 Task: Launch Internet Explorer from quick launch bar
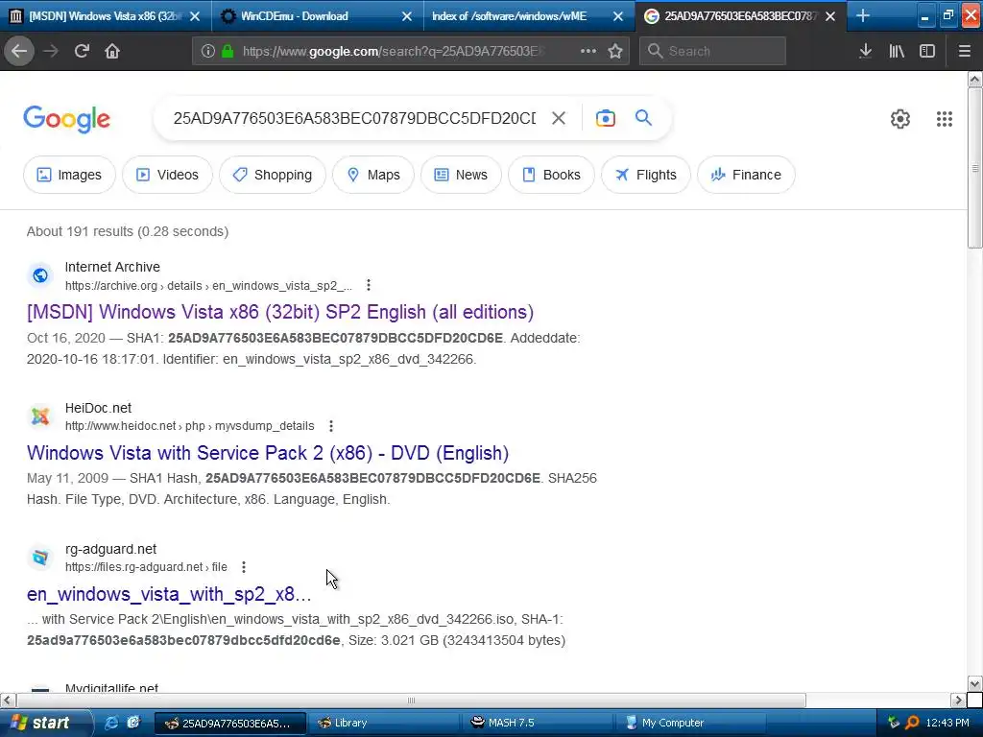111,723
